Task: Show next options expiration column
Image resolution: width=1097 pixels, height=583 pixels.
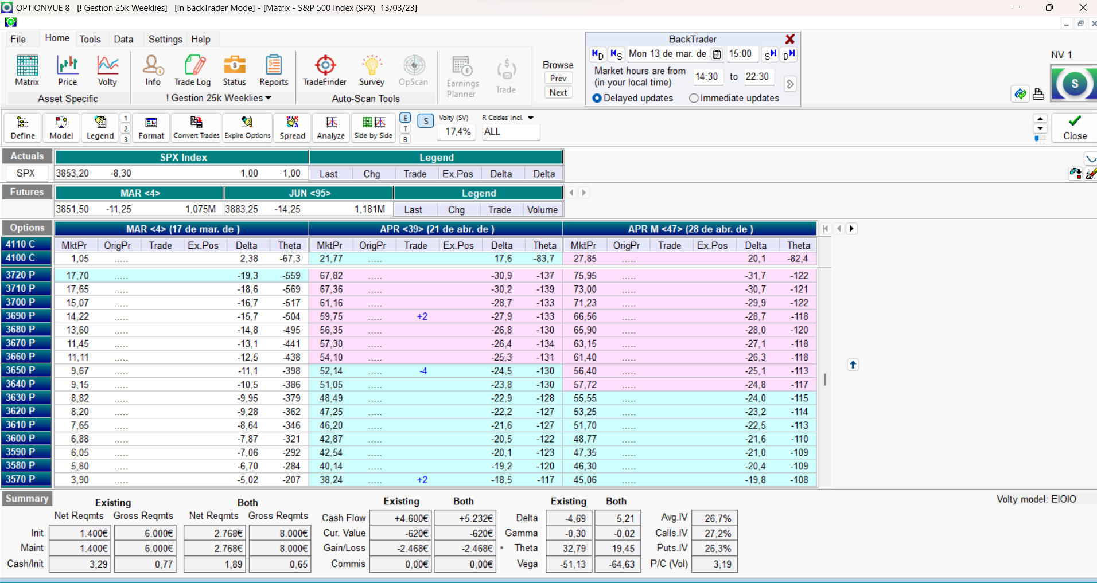Action: click(852, 229)
